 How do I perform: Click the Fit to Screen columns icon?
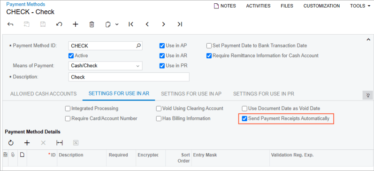(60, 143)
